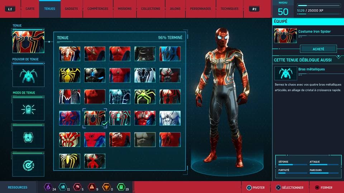Click the ACHETÉ button

pyautogui.click(x=318, y=49)
